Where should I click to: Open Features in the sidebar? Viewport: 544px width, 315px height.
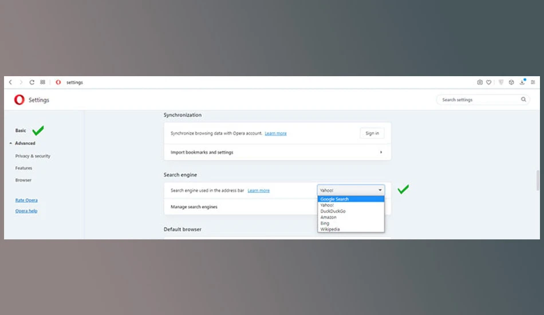[23, 168]
